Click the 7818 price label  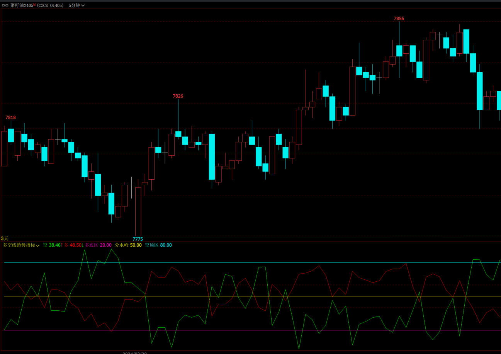click(10, 117)
